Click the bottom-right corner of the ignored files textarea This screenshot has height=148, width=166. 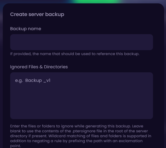(150, 117)
